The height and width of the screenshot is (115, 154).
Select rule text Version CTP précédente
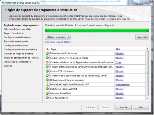[62, 71]
